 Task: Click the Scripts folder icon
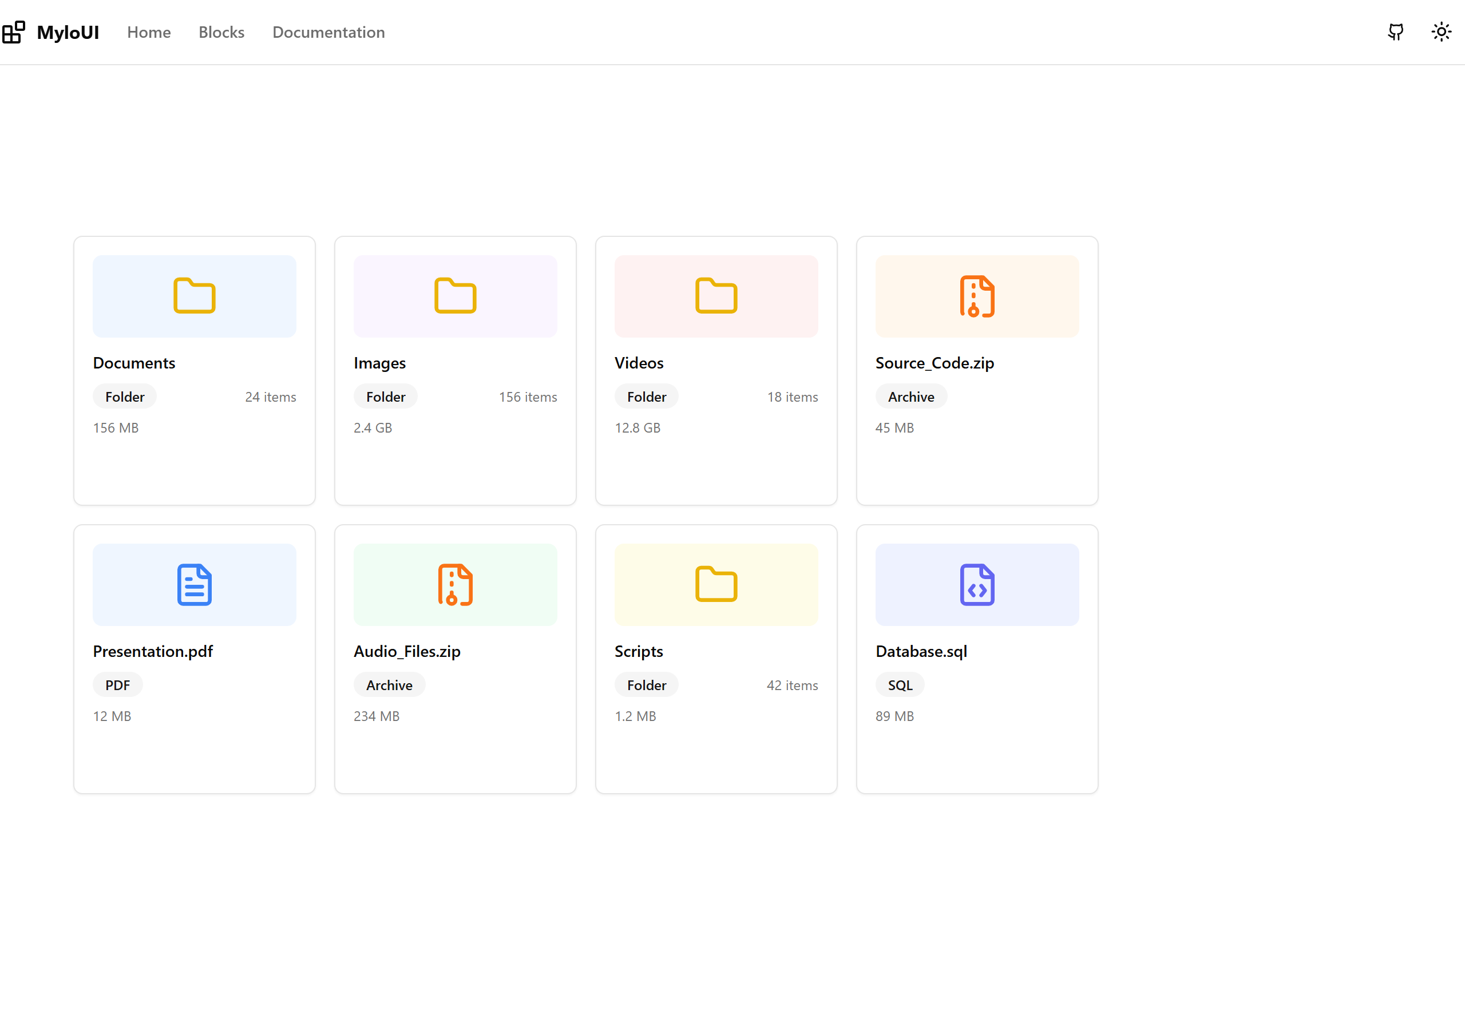click(716, 584)
